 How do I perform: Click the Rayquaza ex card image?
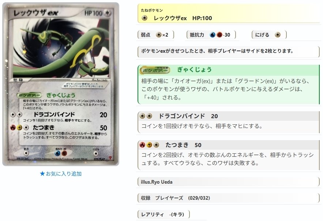click(61, 84)
